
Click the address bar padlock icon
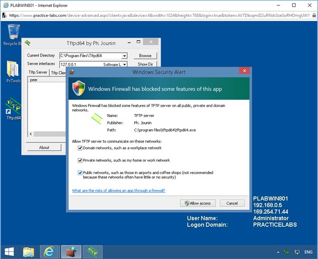point(314,15)
